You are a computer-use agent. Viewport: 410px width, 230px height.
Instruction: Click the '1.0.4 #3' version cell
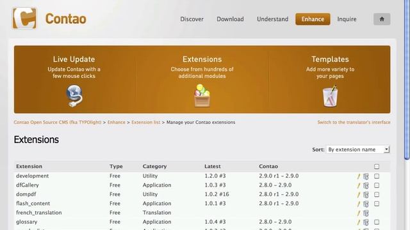coord(215,222)
